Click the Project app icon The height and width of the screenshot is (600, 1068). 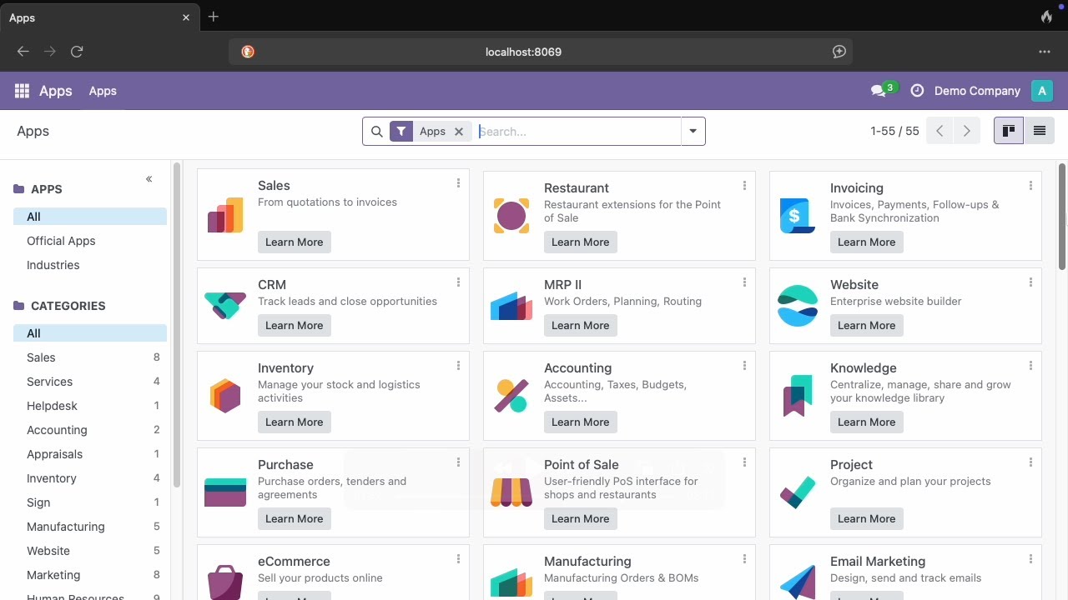click(x=798, y=492)
